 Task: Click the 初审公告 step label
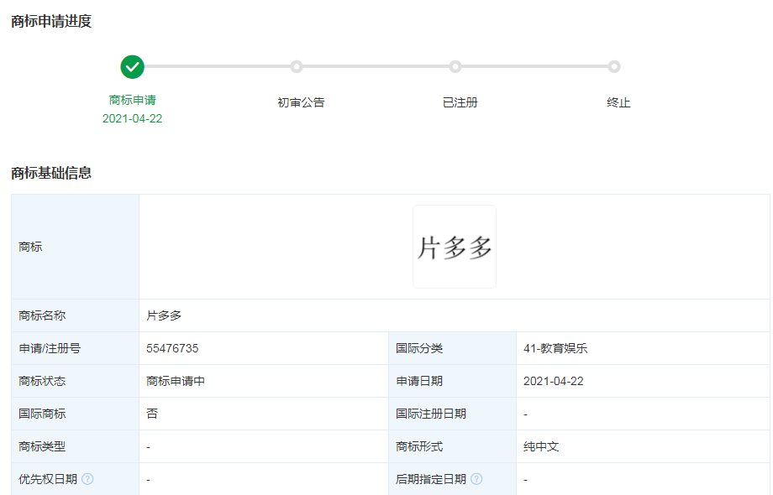click(x=301, y=102)
